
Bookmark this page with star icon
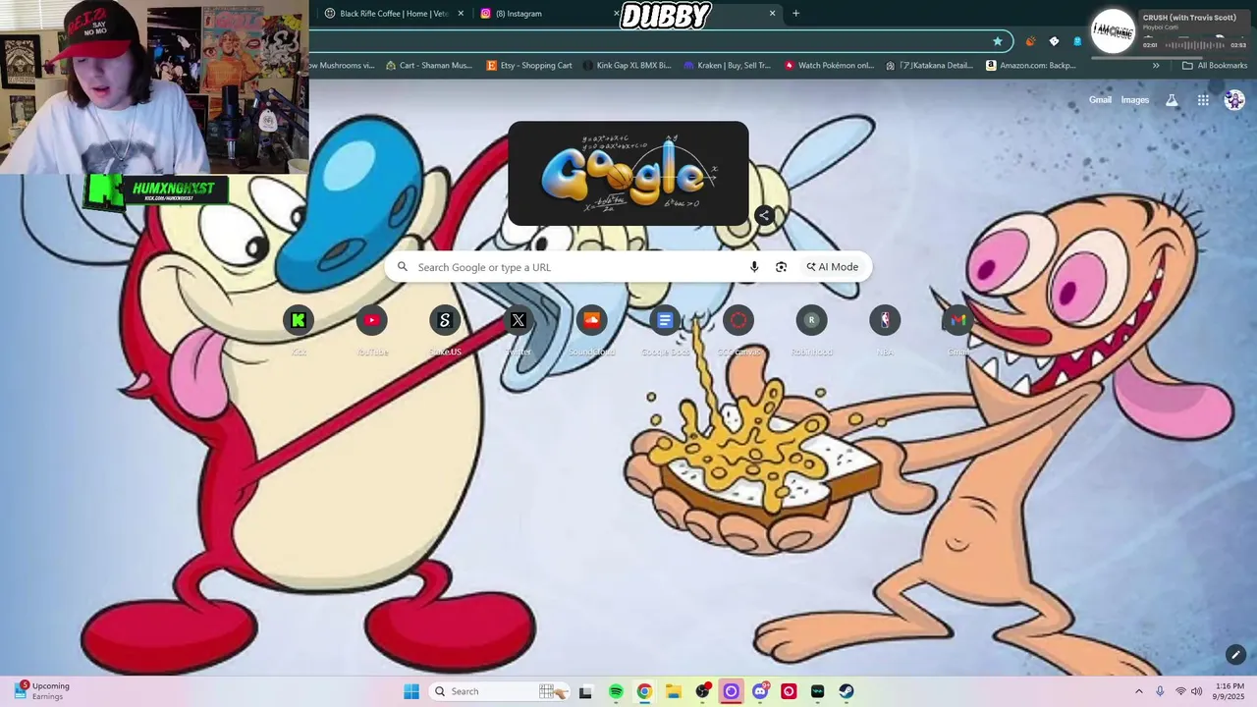tap(998, 41)
